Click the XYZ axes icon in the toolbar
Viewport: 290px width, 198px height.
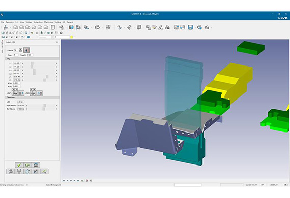161,27
